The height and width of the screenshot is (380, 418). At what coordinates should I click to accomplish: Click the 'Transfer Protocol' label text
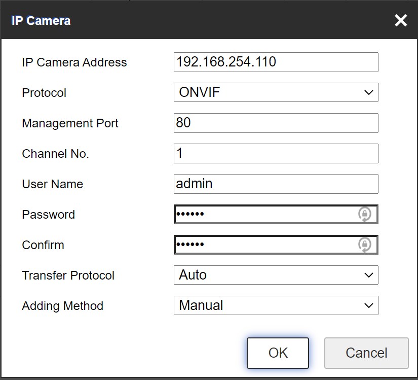click(68, 276)
